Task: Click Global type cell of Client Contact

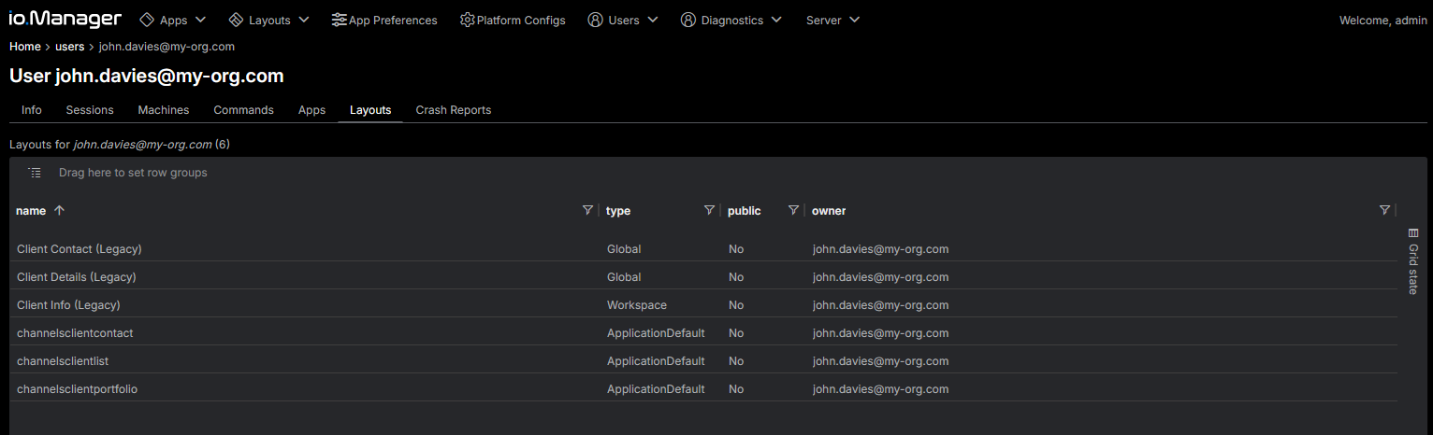Action: 624,249
